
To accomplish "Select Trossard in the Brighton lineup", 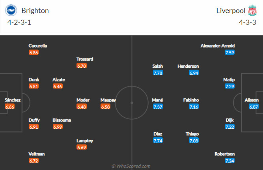I will pyautogui.click(x=85, y=59).
